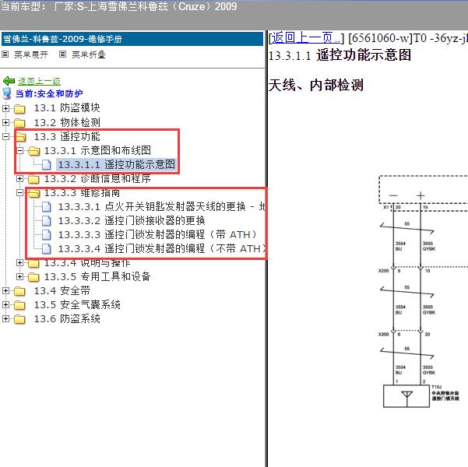Click the 返回上一页 link in content pane
The height and width of the screenshot is (467, 468).
[x=305, y=38]
